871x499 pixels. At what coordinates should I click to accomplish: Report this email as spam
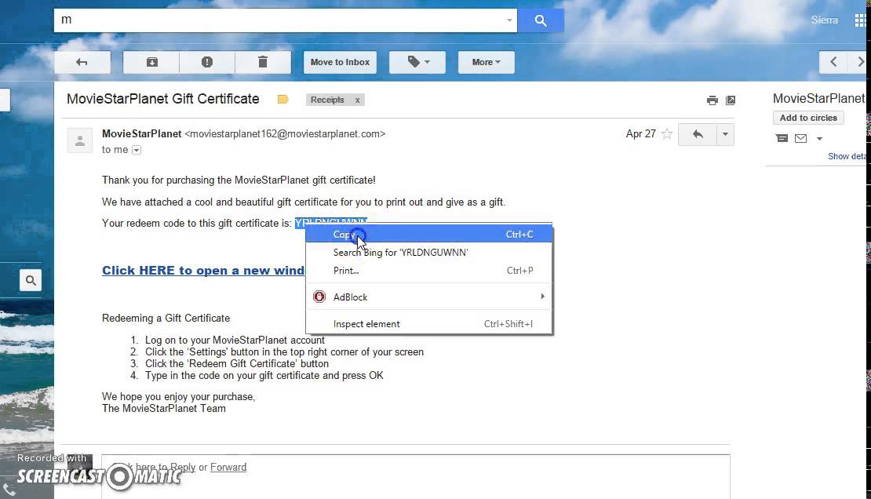(x=207, y=62)
